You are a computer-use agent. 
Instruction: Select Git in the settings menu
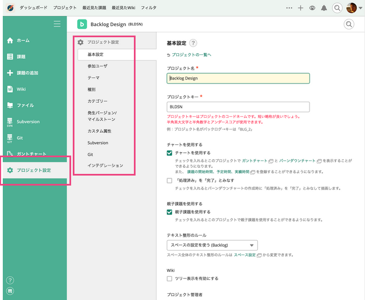click(x=90, y=154)
